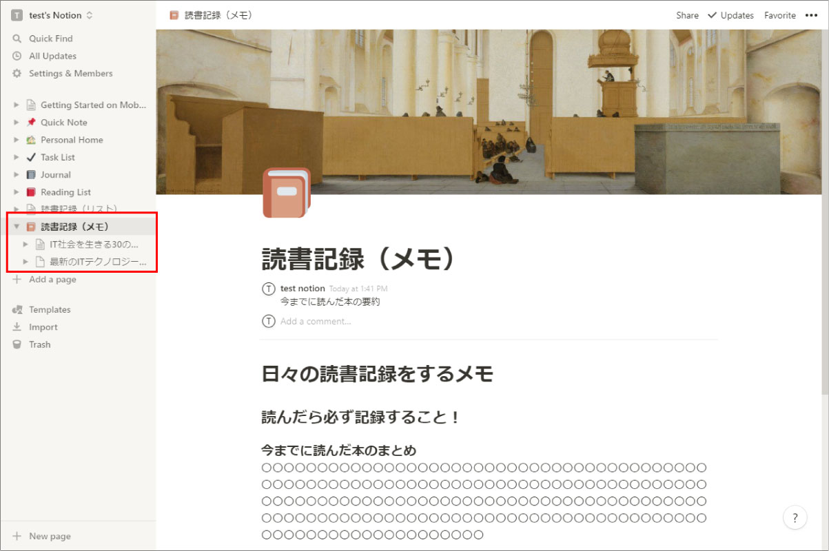Click New page at sidebar bottom
829x551 pixels.
click(x=50, y=537)
